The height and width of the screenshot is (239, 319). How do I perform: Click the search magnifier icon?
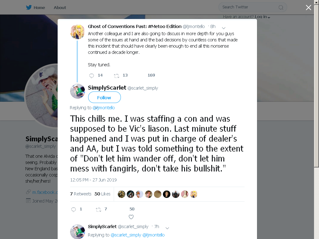(281, 7)
